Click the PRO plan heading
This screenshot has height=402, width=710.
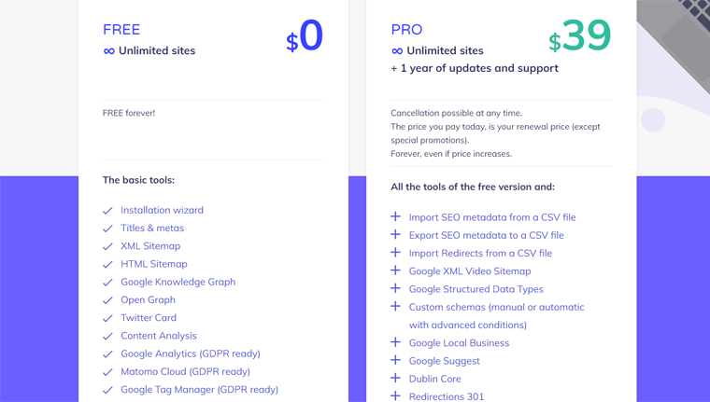pyautogui.click(x=406, y=30)
